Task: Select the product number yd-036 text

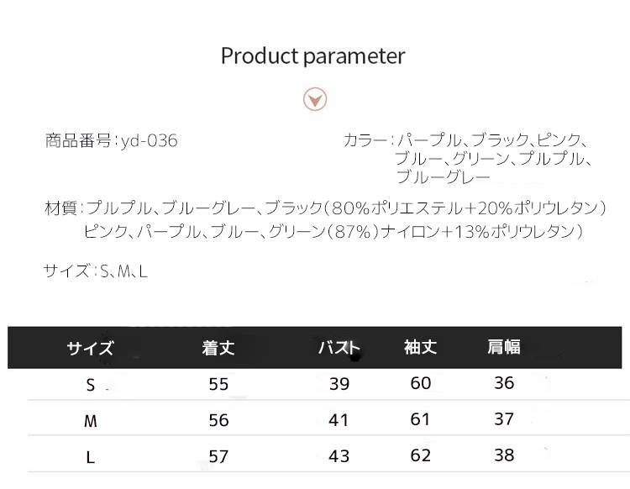Action: [x=149, y=141]
